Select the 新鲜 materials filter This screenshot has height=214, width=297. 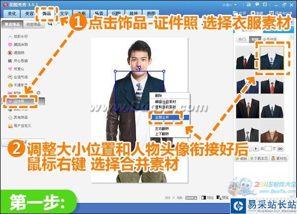(255, 39)
